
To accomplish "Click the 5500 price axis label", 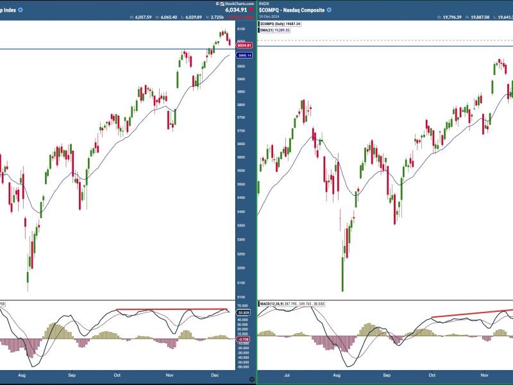I will click(x=241, y=184).
